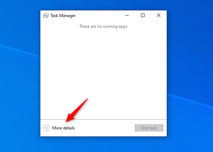The image size is (213, 152).
Task: Minimize the Task Manager window
Action: point(127,16)
